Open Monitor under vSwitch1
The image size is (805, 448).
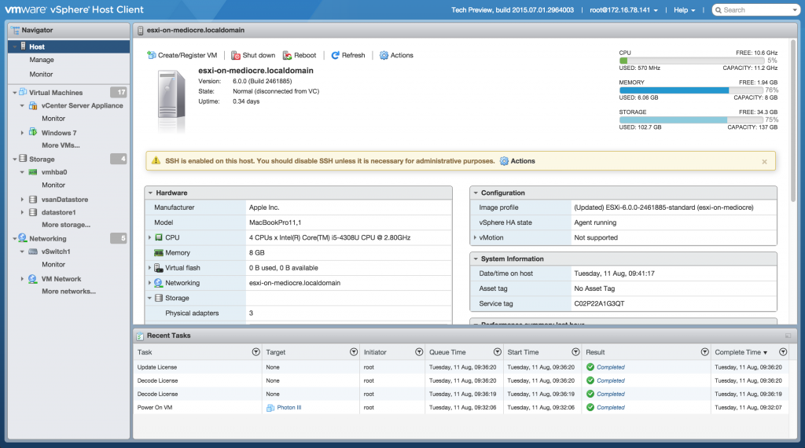click(x=53, y=265)
